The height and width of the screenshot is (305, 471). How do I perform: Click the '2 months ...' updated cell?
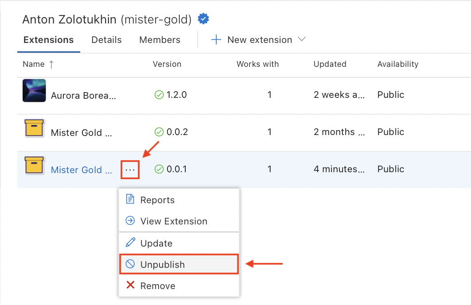pyautogui.click(x=339, y=132)
